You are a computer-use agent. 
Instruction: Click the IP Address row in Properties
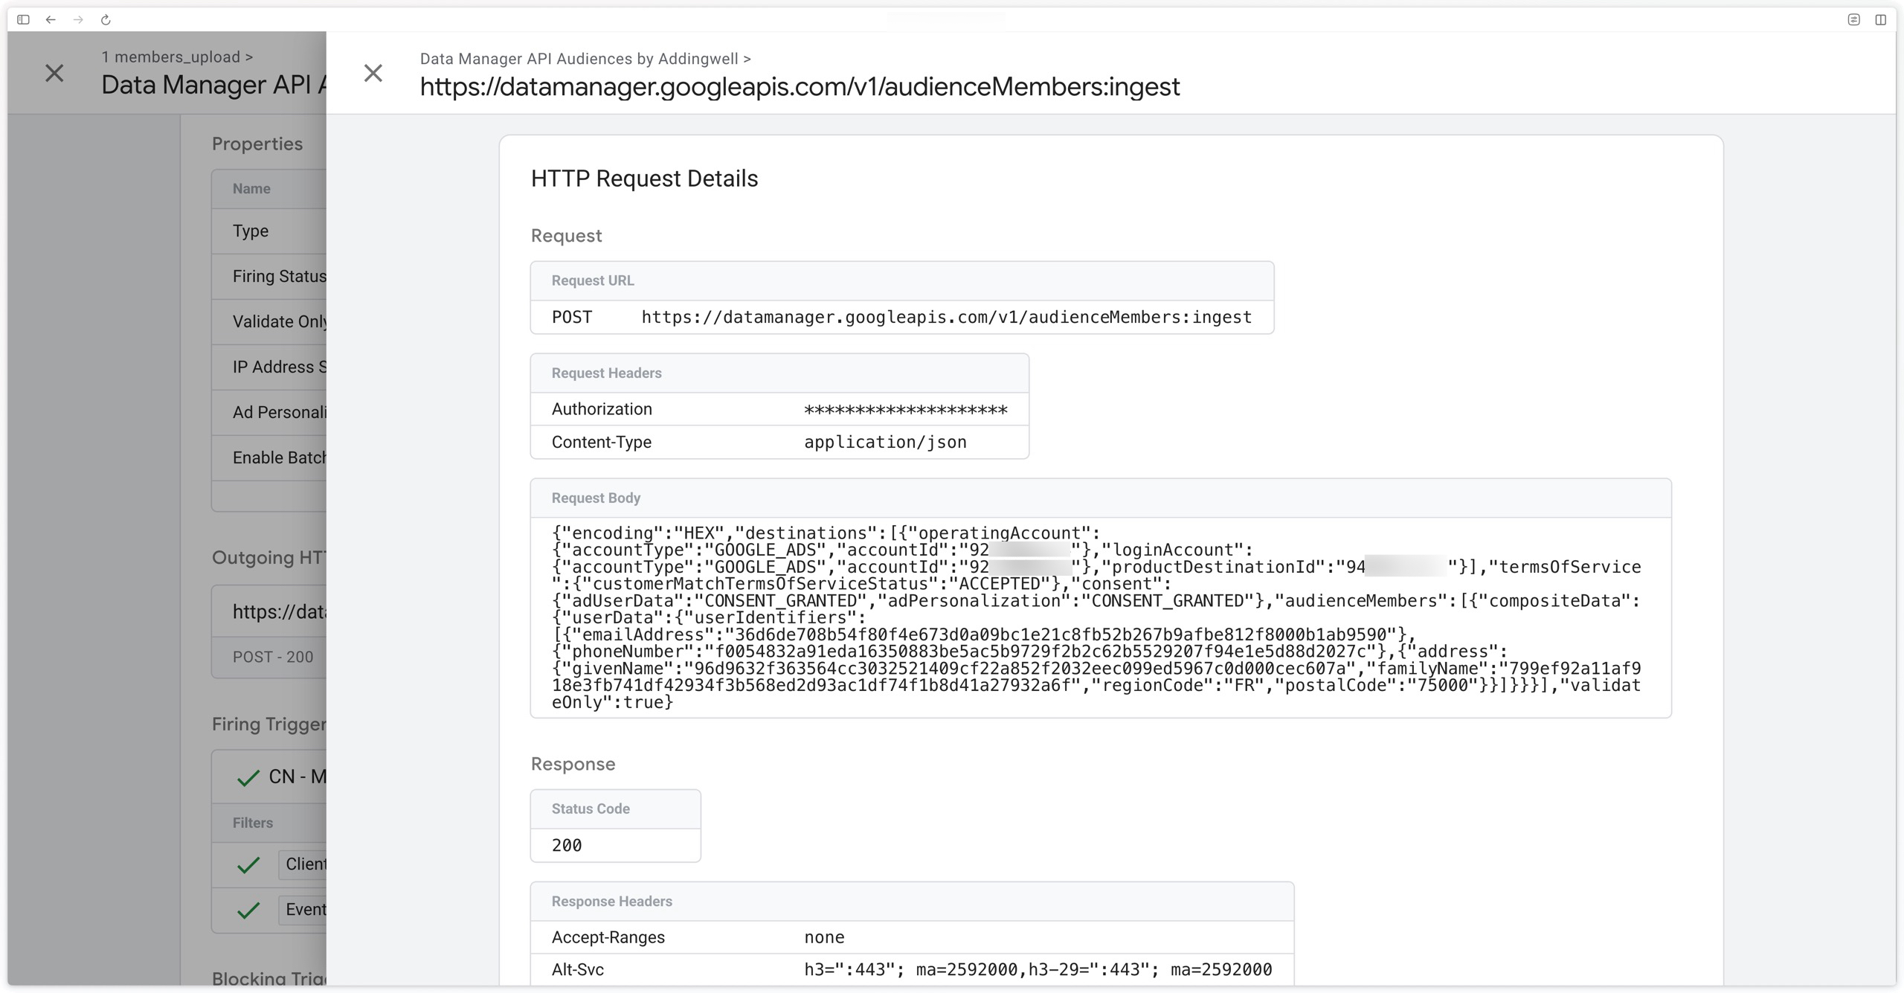tap(268, 367)
